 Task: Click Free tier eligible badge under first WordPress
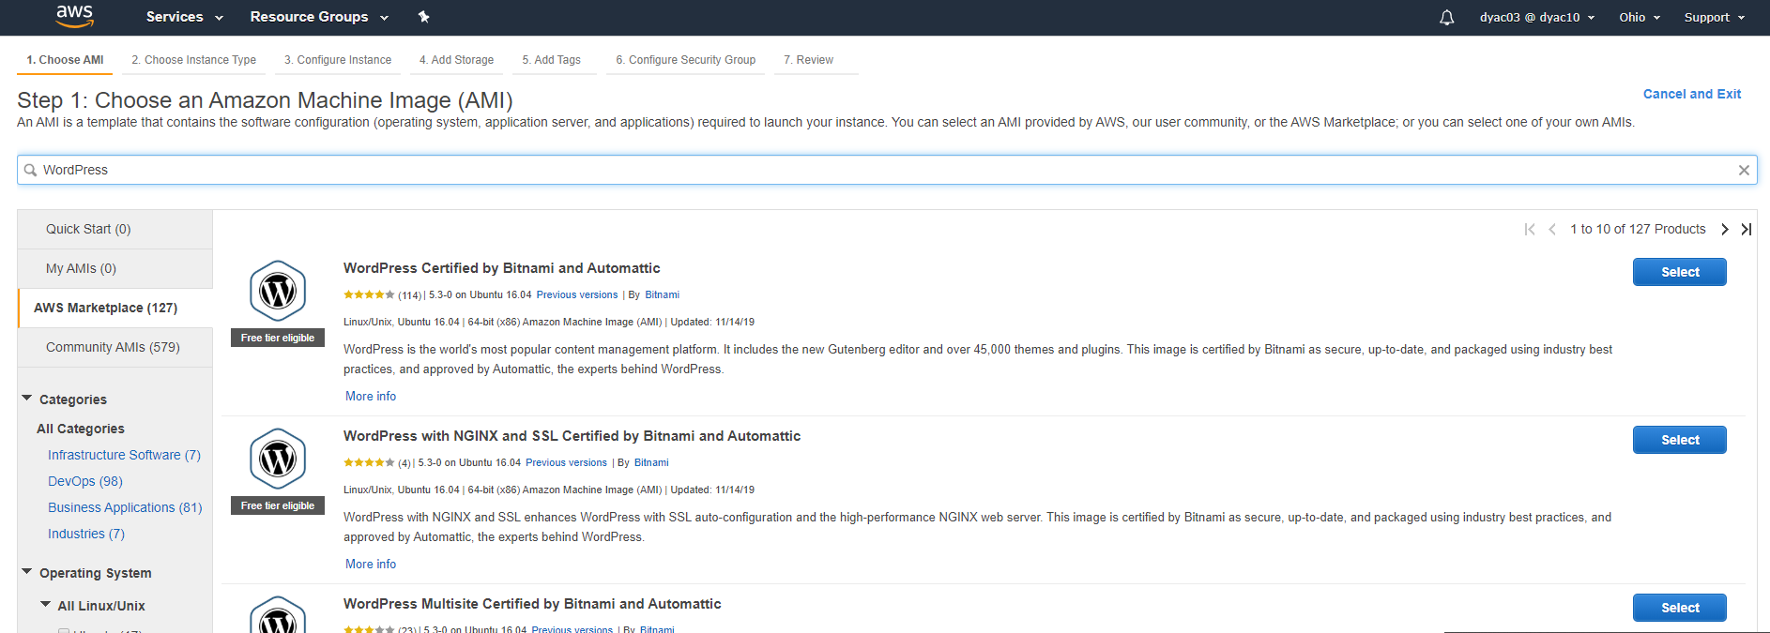(x=278, y=338)
